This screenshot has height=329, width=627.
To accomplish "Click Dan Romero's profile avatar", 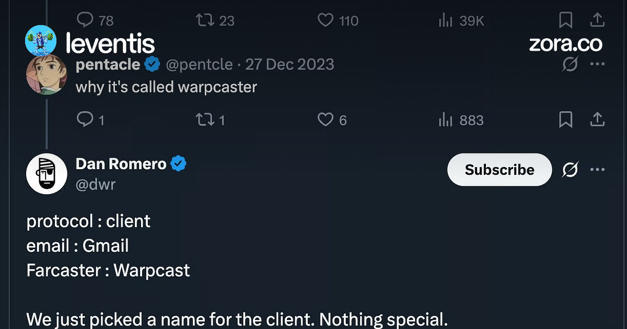I will pos(47,174).
